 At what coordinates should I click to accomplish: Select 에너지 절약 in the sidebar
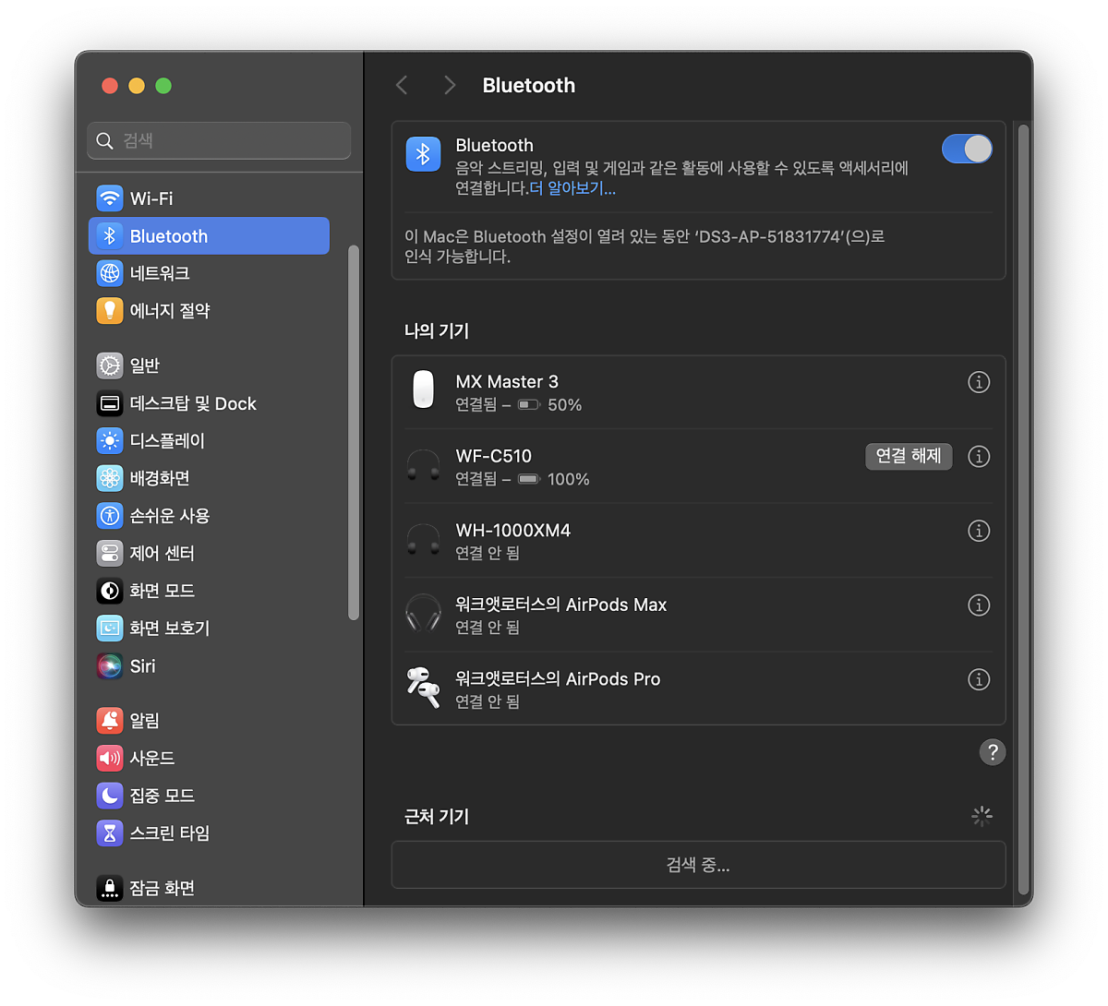209,311
